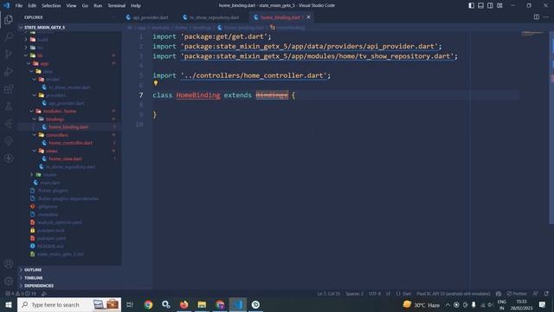Click the Prettier status bar item

click(517, 294)
